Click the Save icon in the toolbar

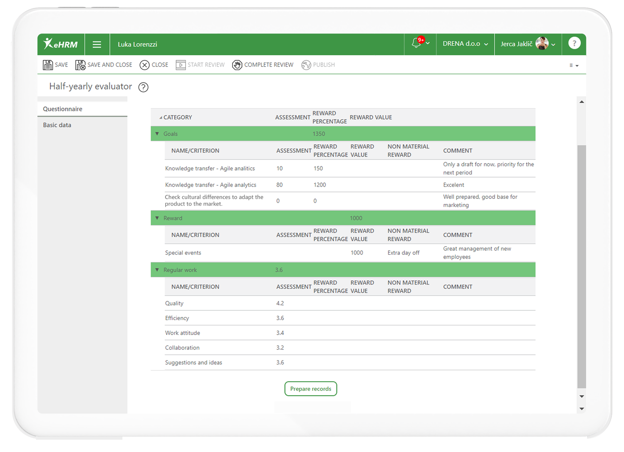point(48,64)
